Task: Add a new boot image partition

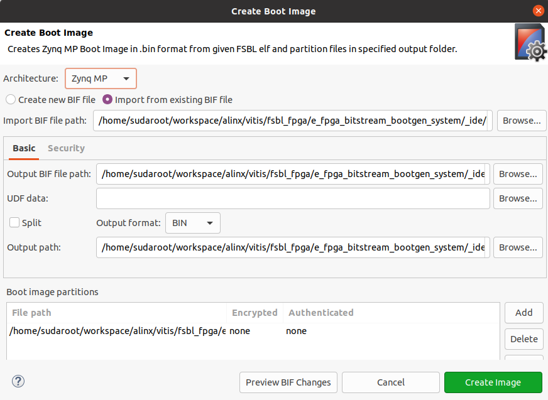Action: point(523,312)
